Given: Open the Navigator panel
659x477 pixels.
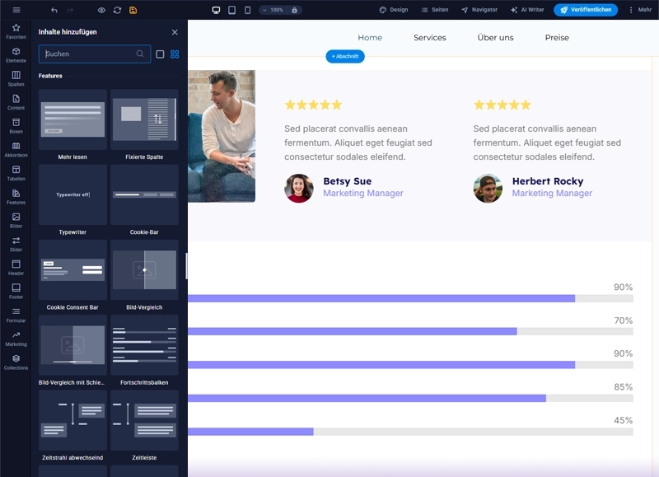Looking at the screenshot, I should coord(479,10).
